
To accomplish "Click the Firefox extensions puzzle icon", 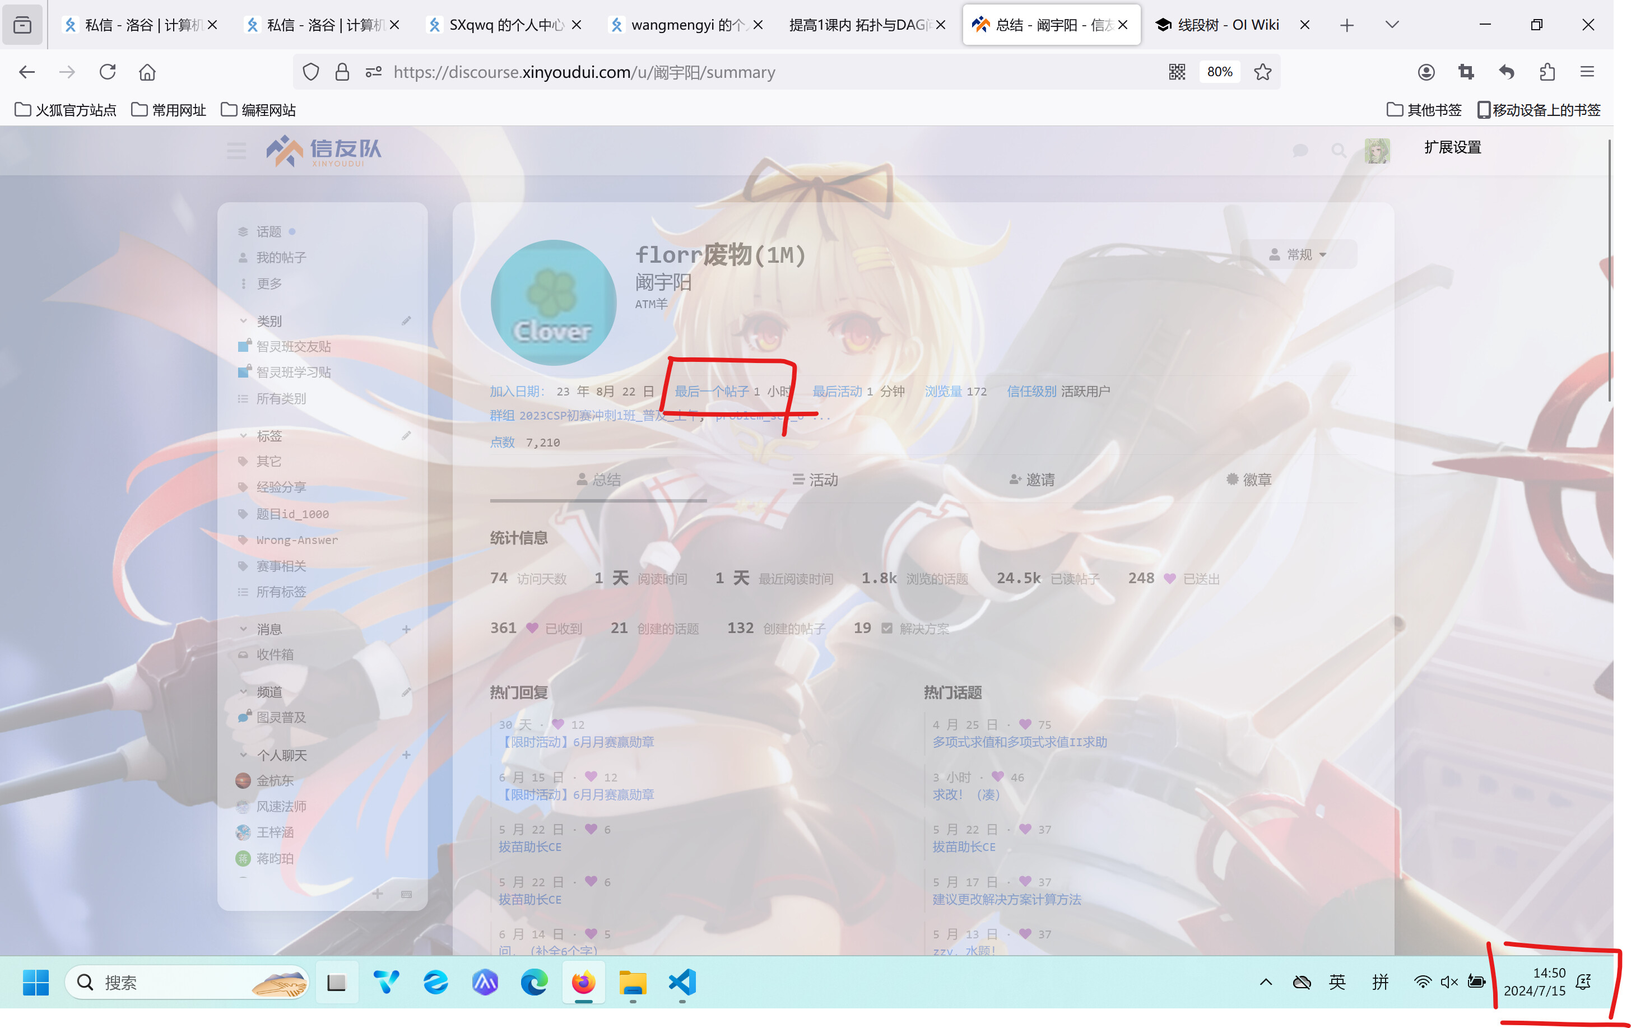I will coord(1547,72).
